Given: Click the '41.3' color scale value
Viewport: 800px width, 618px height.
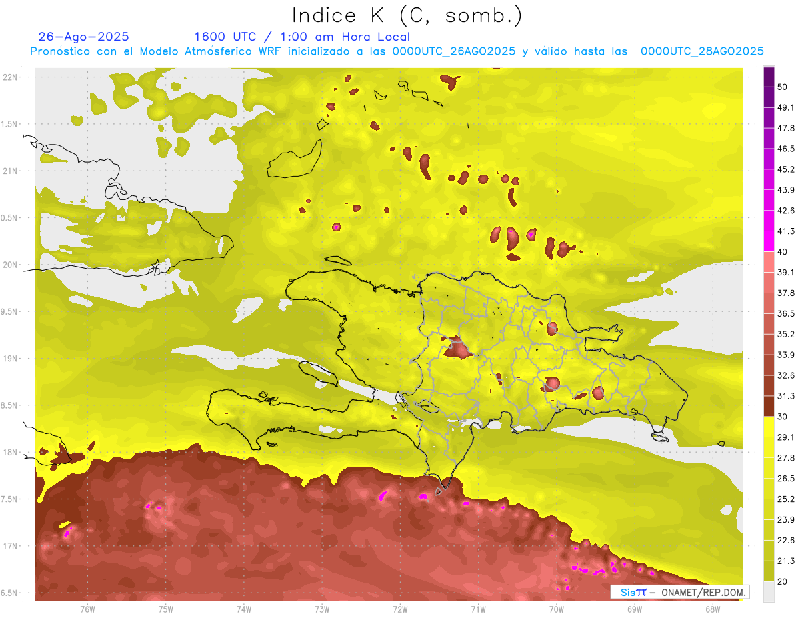Looking at the screenshot, I should pyautogui.click(x=785, y=231).
